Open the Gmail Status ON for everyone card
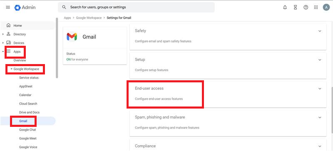The height and width of the screenshot is (151, 333). pos(95,57)
